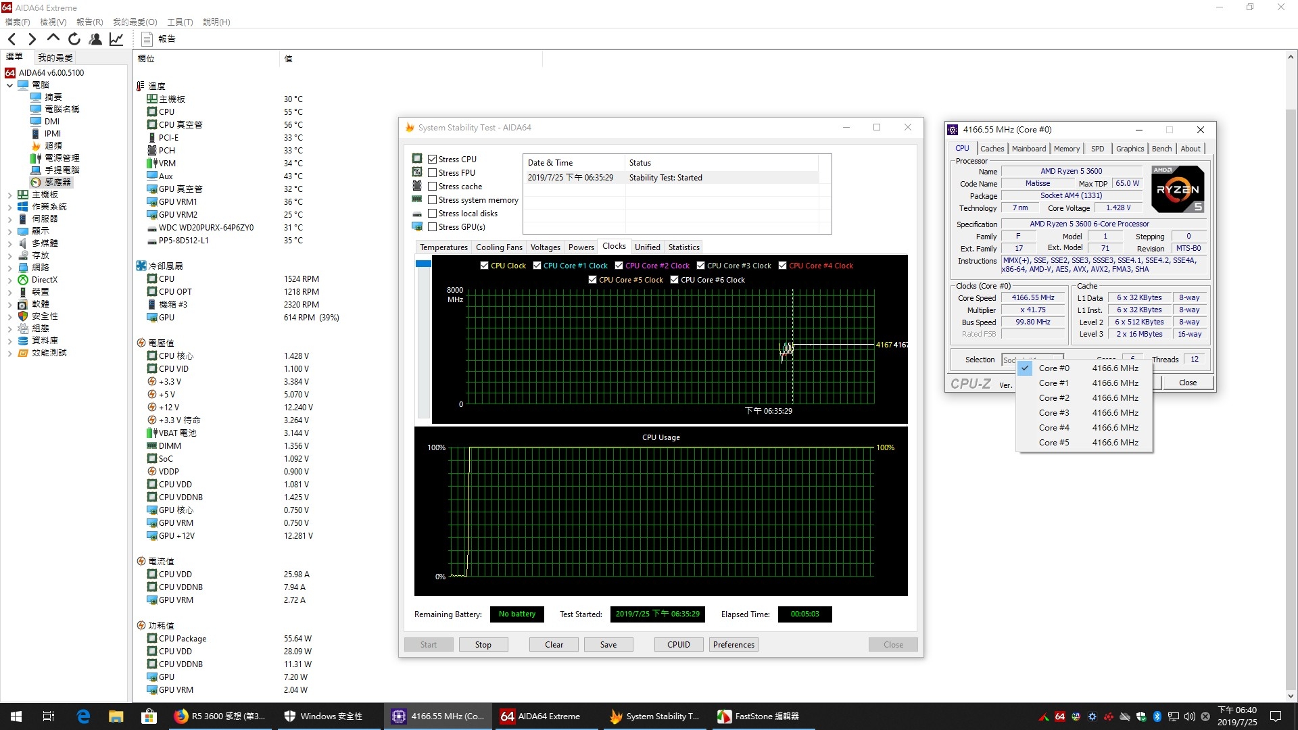Open Windows 安全性 taskbar item

tap(328, 716)
